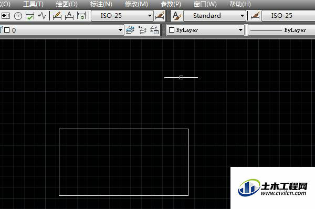
Task: Open Dimension Style manager beside first ISO-25
Action: click(x=160, y=16)
